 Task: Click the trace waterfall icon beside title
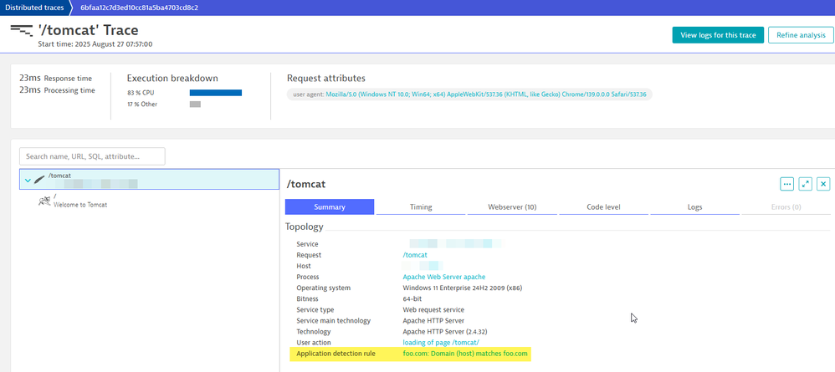coord(21,30)
